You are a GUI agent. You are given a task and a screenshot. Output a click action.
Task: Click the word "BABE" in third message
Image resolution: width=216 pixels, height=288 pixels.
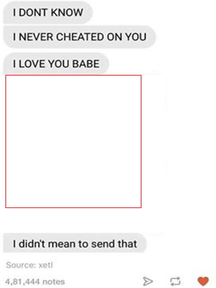coord(86,64)
